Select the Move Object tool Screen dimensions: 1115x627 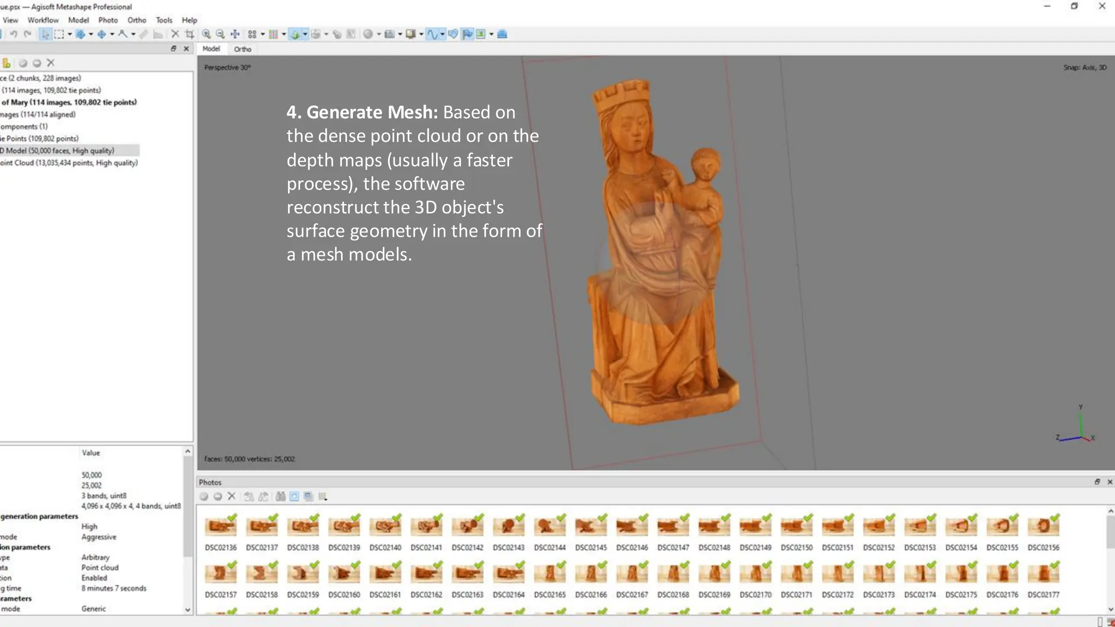click(102, 34)
